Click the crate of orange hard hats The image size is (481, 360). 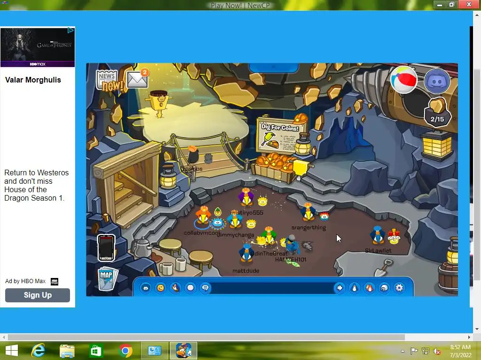point(274,168)
